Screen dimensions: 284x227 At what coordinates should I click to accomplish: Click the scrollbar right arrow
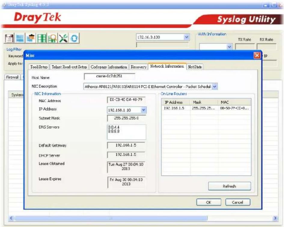click(x=275, y=218)
